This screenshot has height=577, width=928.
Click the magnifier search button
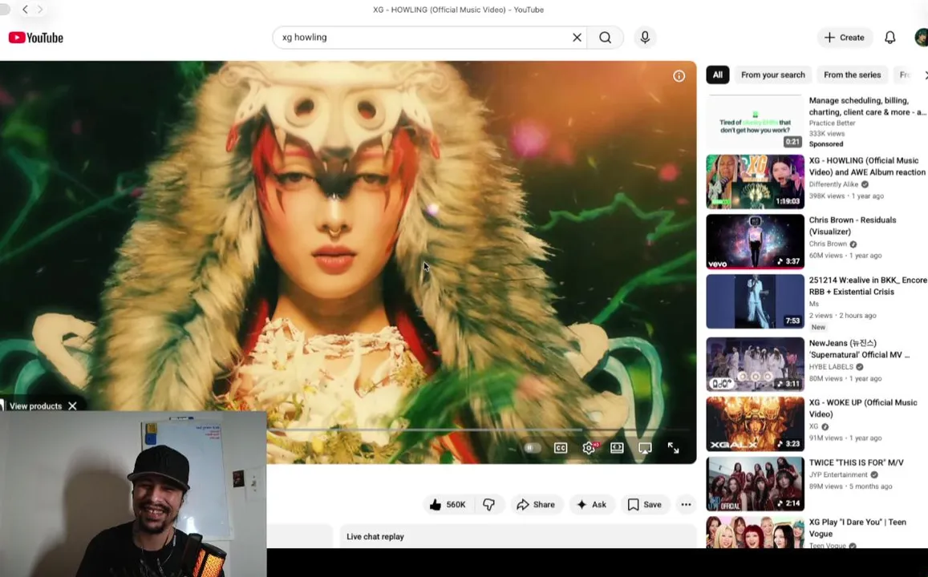tap(605, 37)
